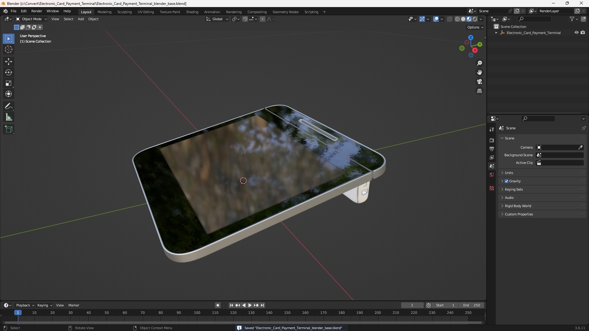The width and height of the screenshot is (589, 331).
Task: Select the Add Cube tool
Action: pos(9,129)
